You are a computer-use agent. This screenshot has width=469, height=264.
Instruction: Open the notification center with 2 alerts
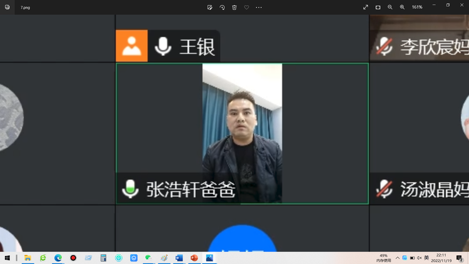pos(460,258)
